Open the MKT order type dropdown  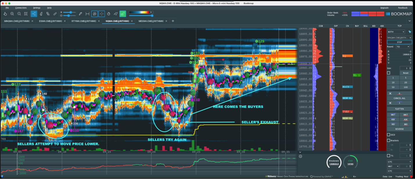pos(393,166)
